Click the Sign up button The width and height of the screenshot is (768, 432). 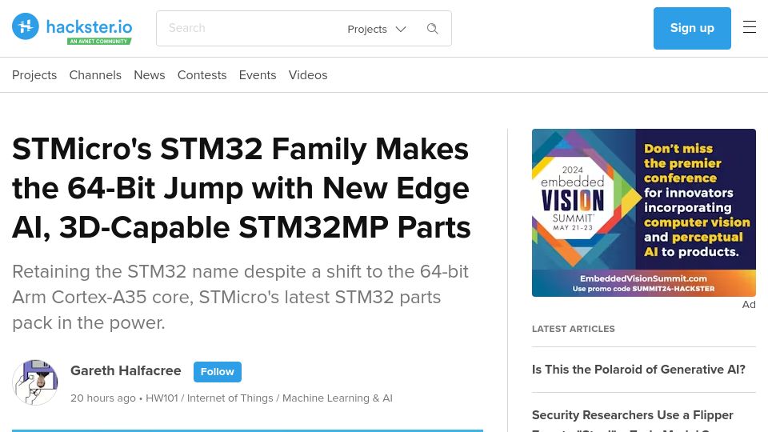tap(692, 28)
